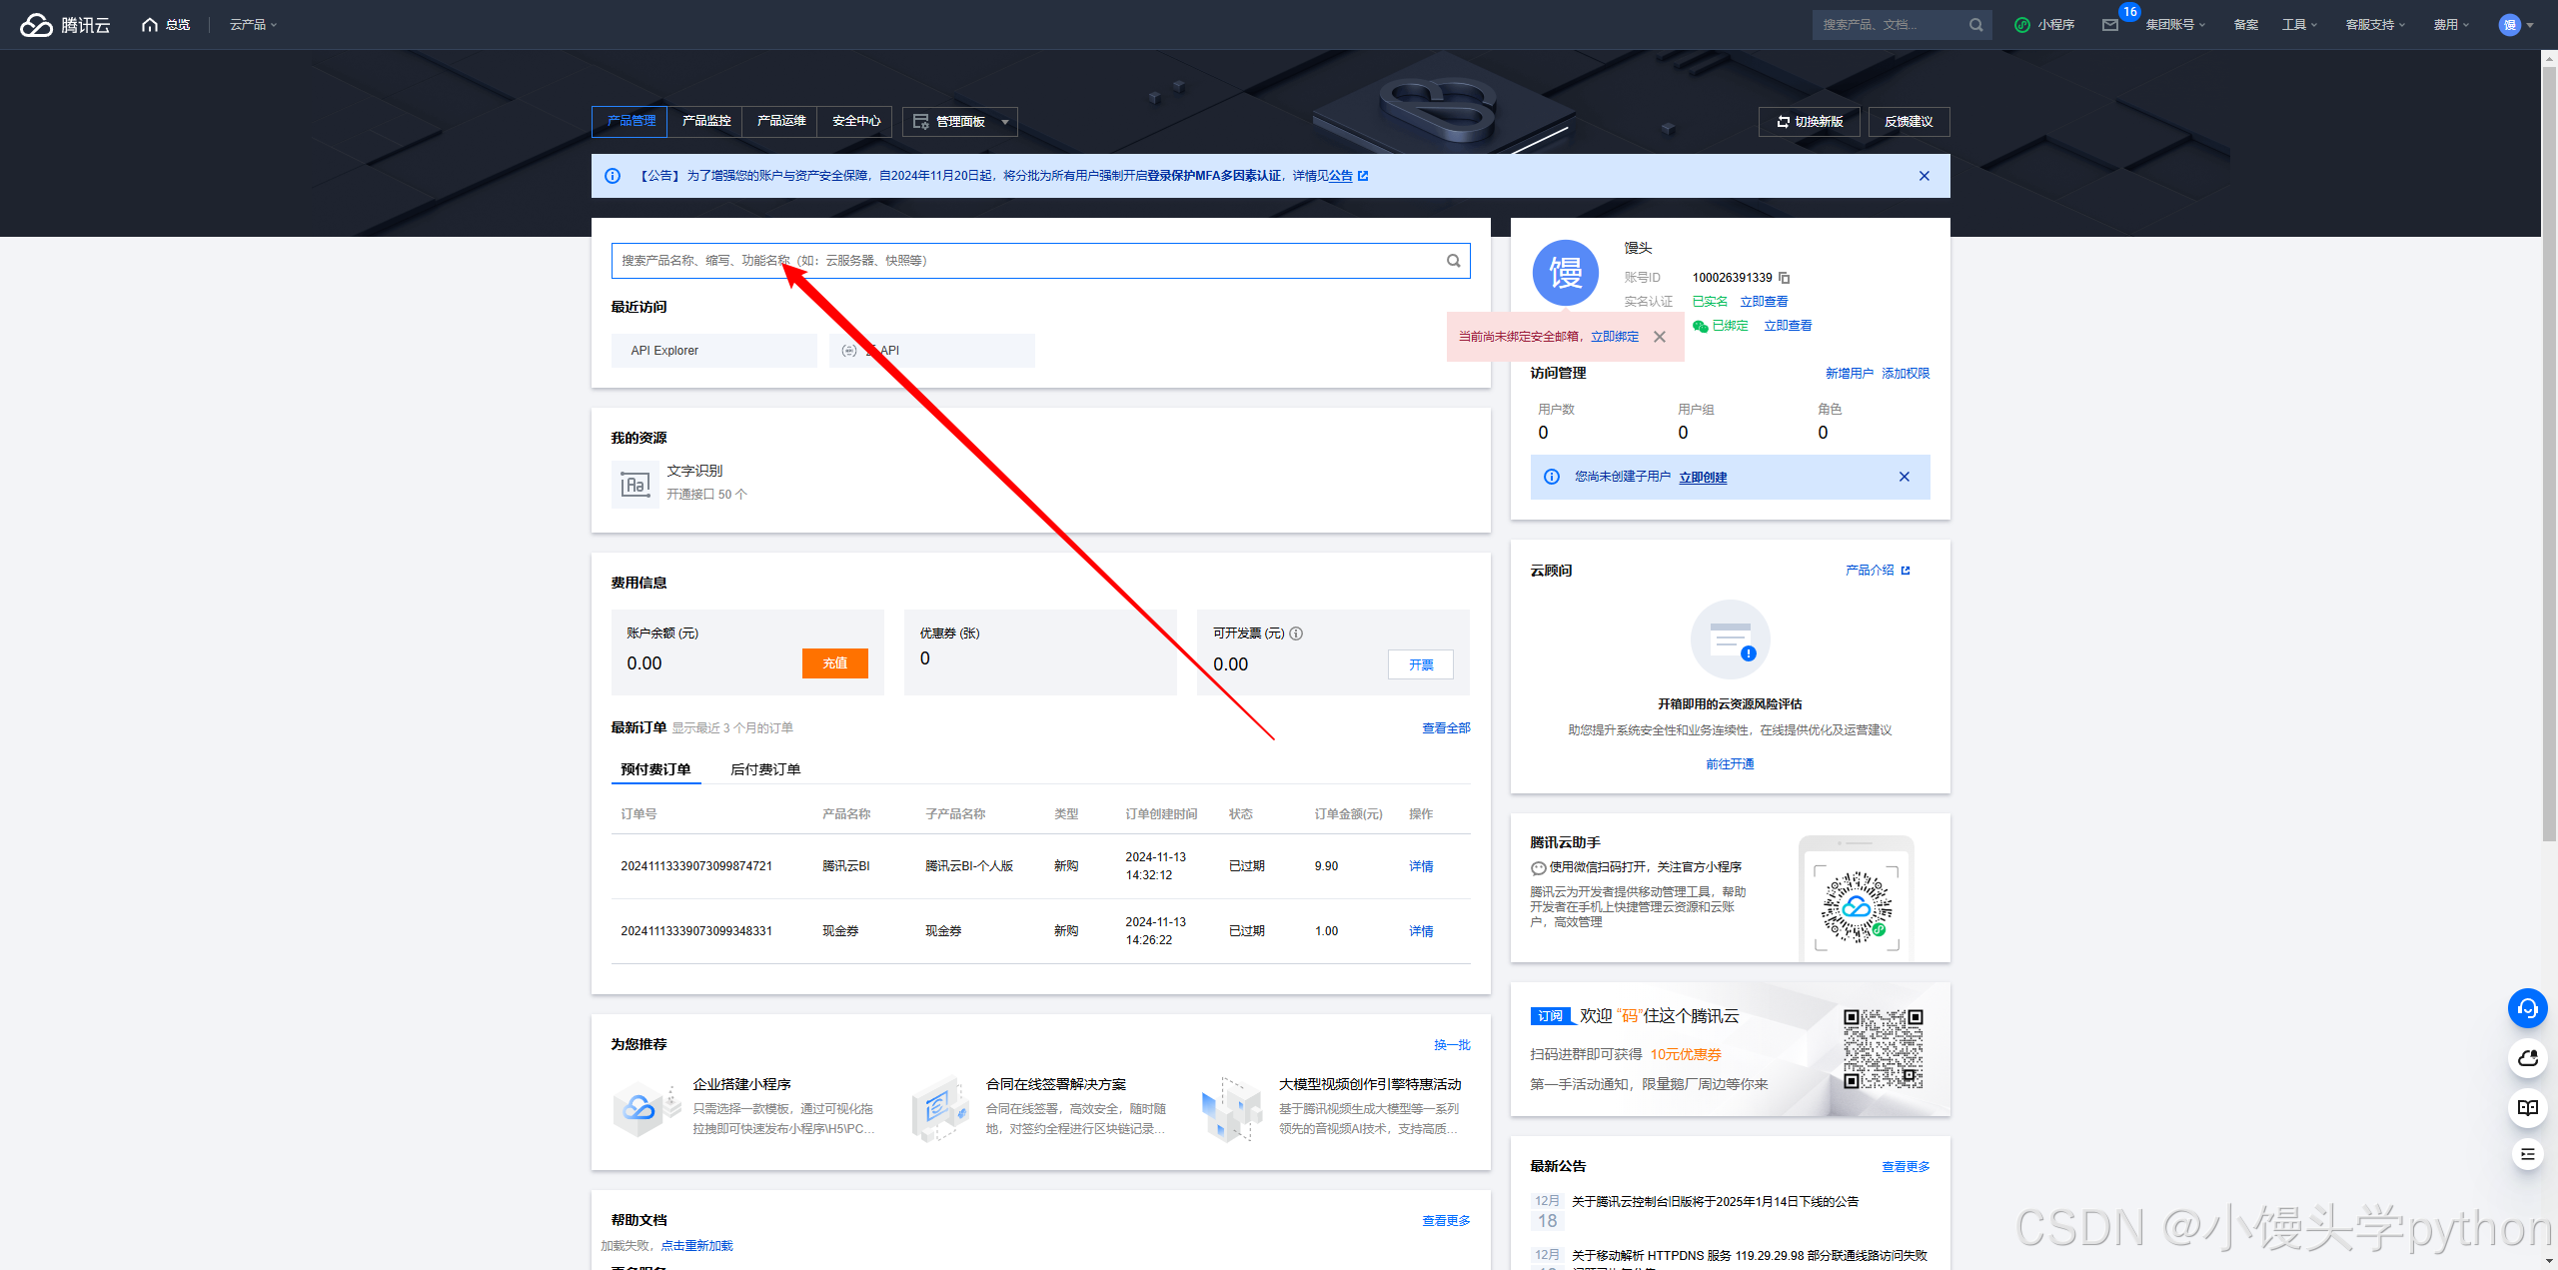
Task: Open the 管理面板 dropdown
Action: (x=959, y=122)
